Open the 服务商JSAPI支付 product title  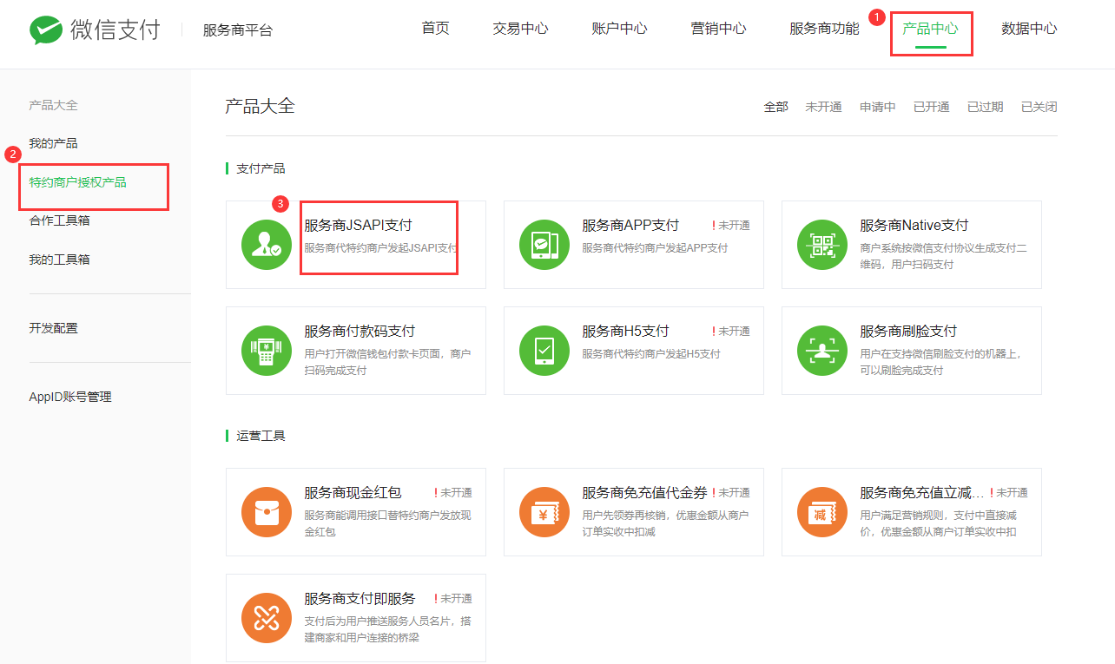[358, 225]
